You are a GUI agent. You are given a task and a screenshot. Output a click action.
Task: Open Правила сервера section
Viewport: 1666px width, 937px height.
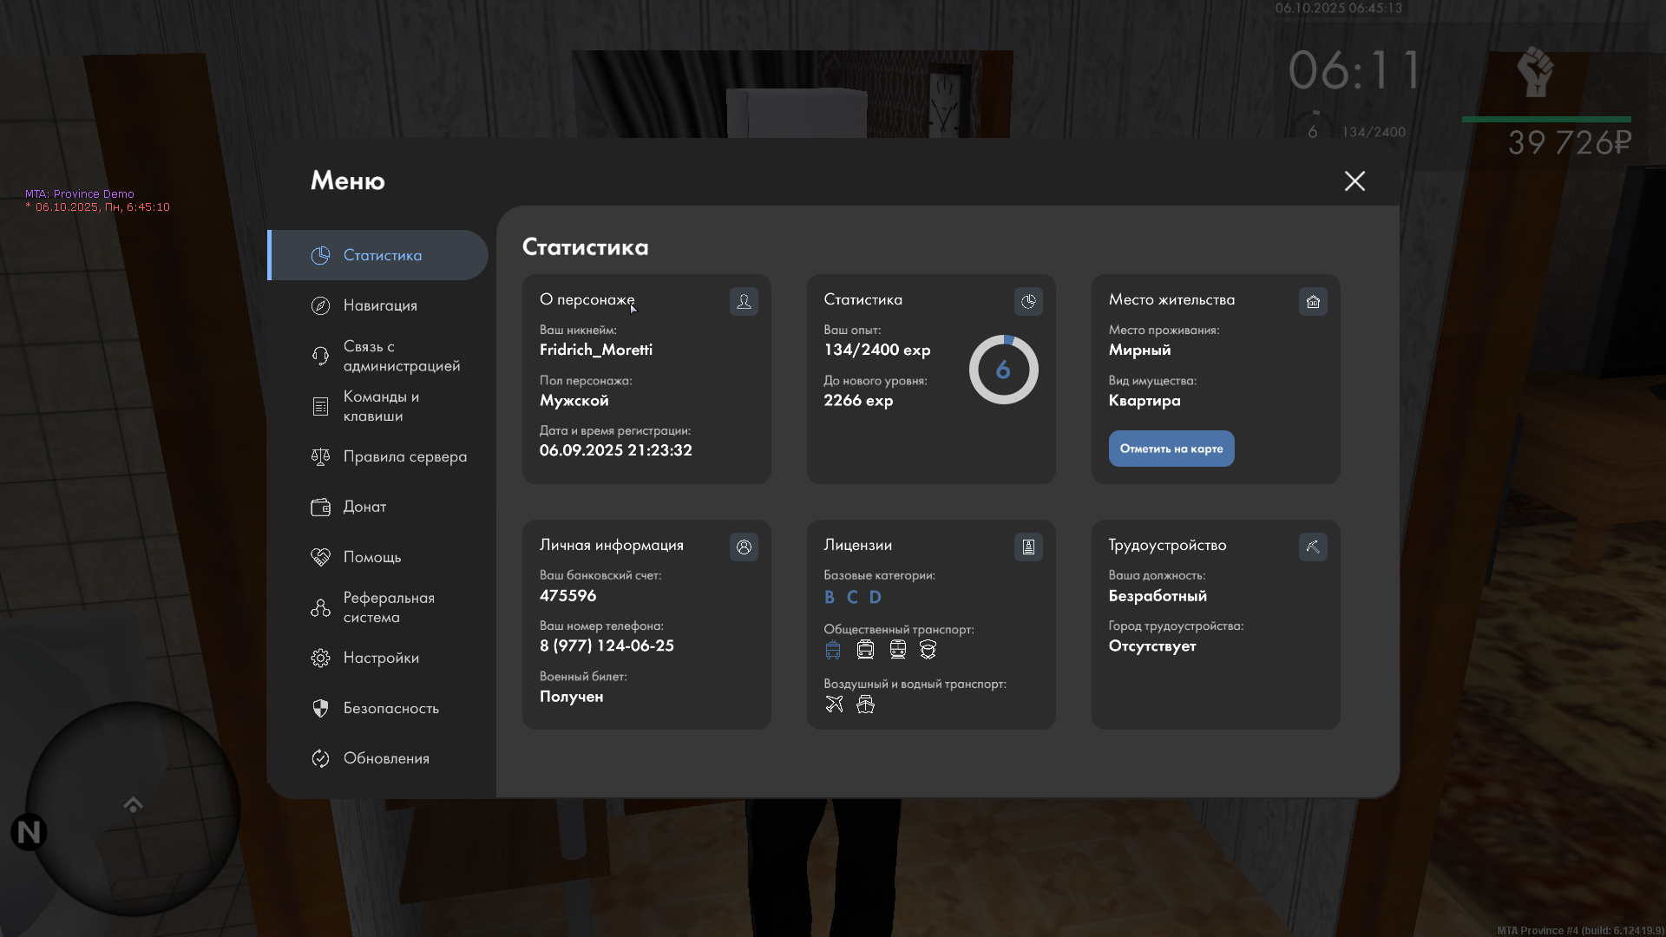coord(403,456)
